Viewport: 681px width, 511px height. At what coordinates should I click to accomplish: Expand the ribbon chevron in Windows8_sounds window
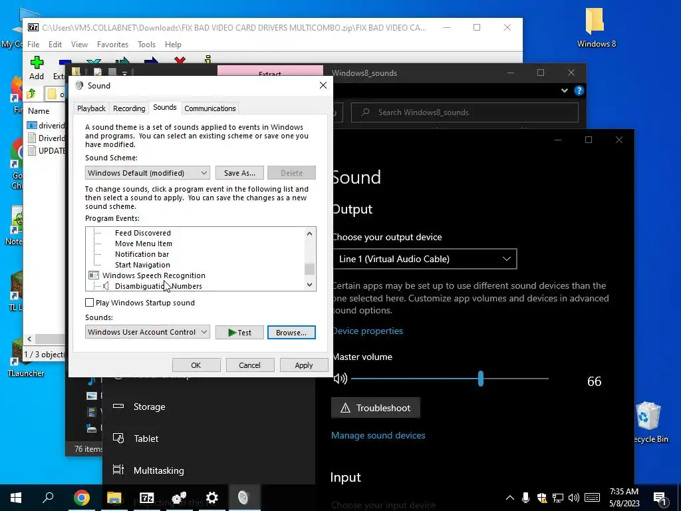coord(564,90)
